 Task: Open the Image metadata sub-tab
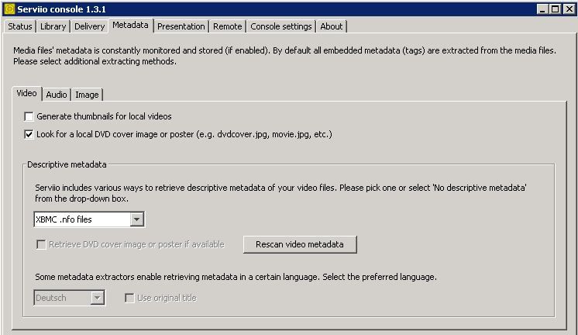pos(87,95)
